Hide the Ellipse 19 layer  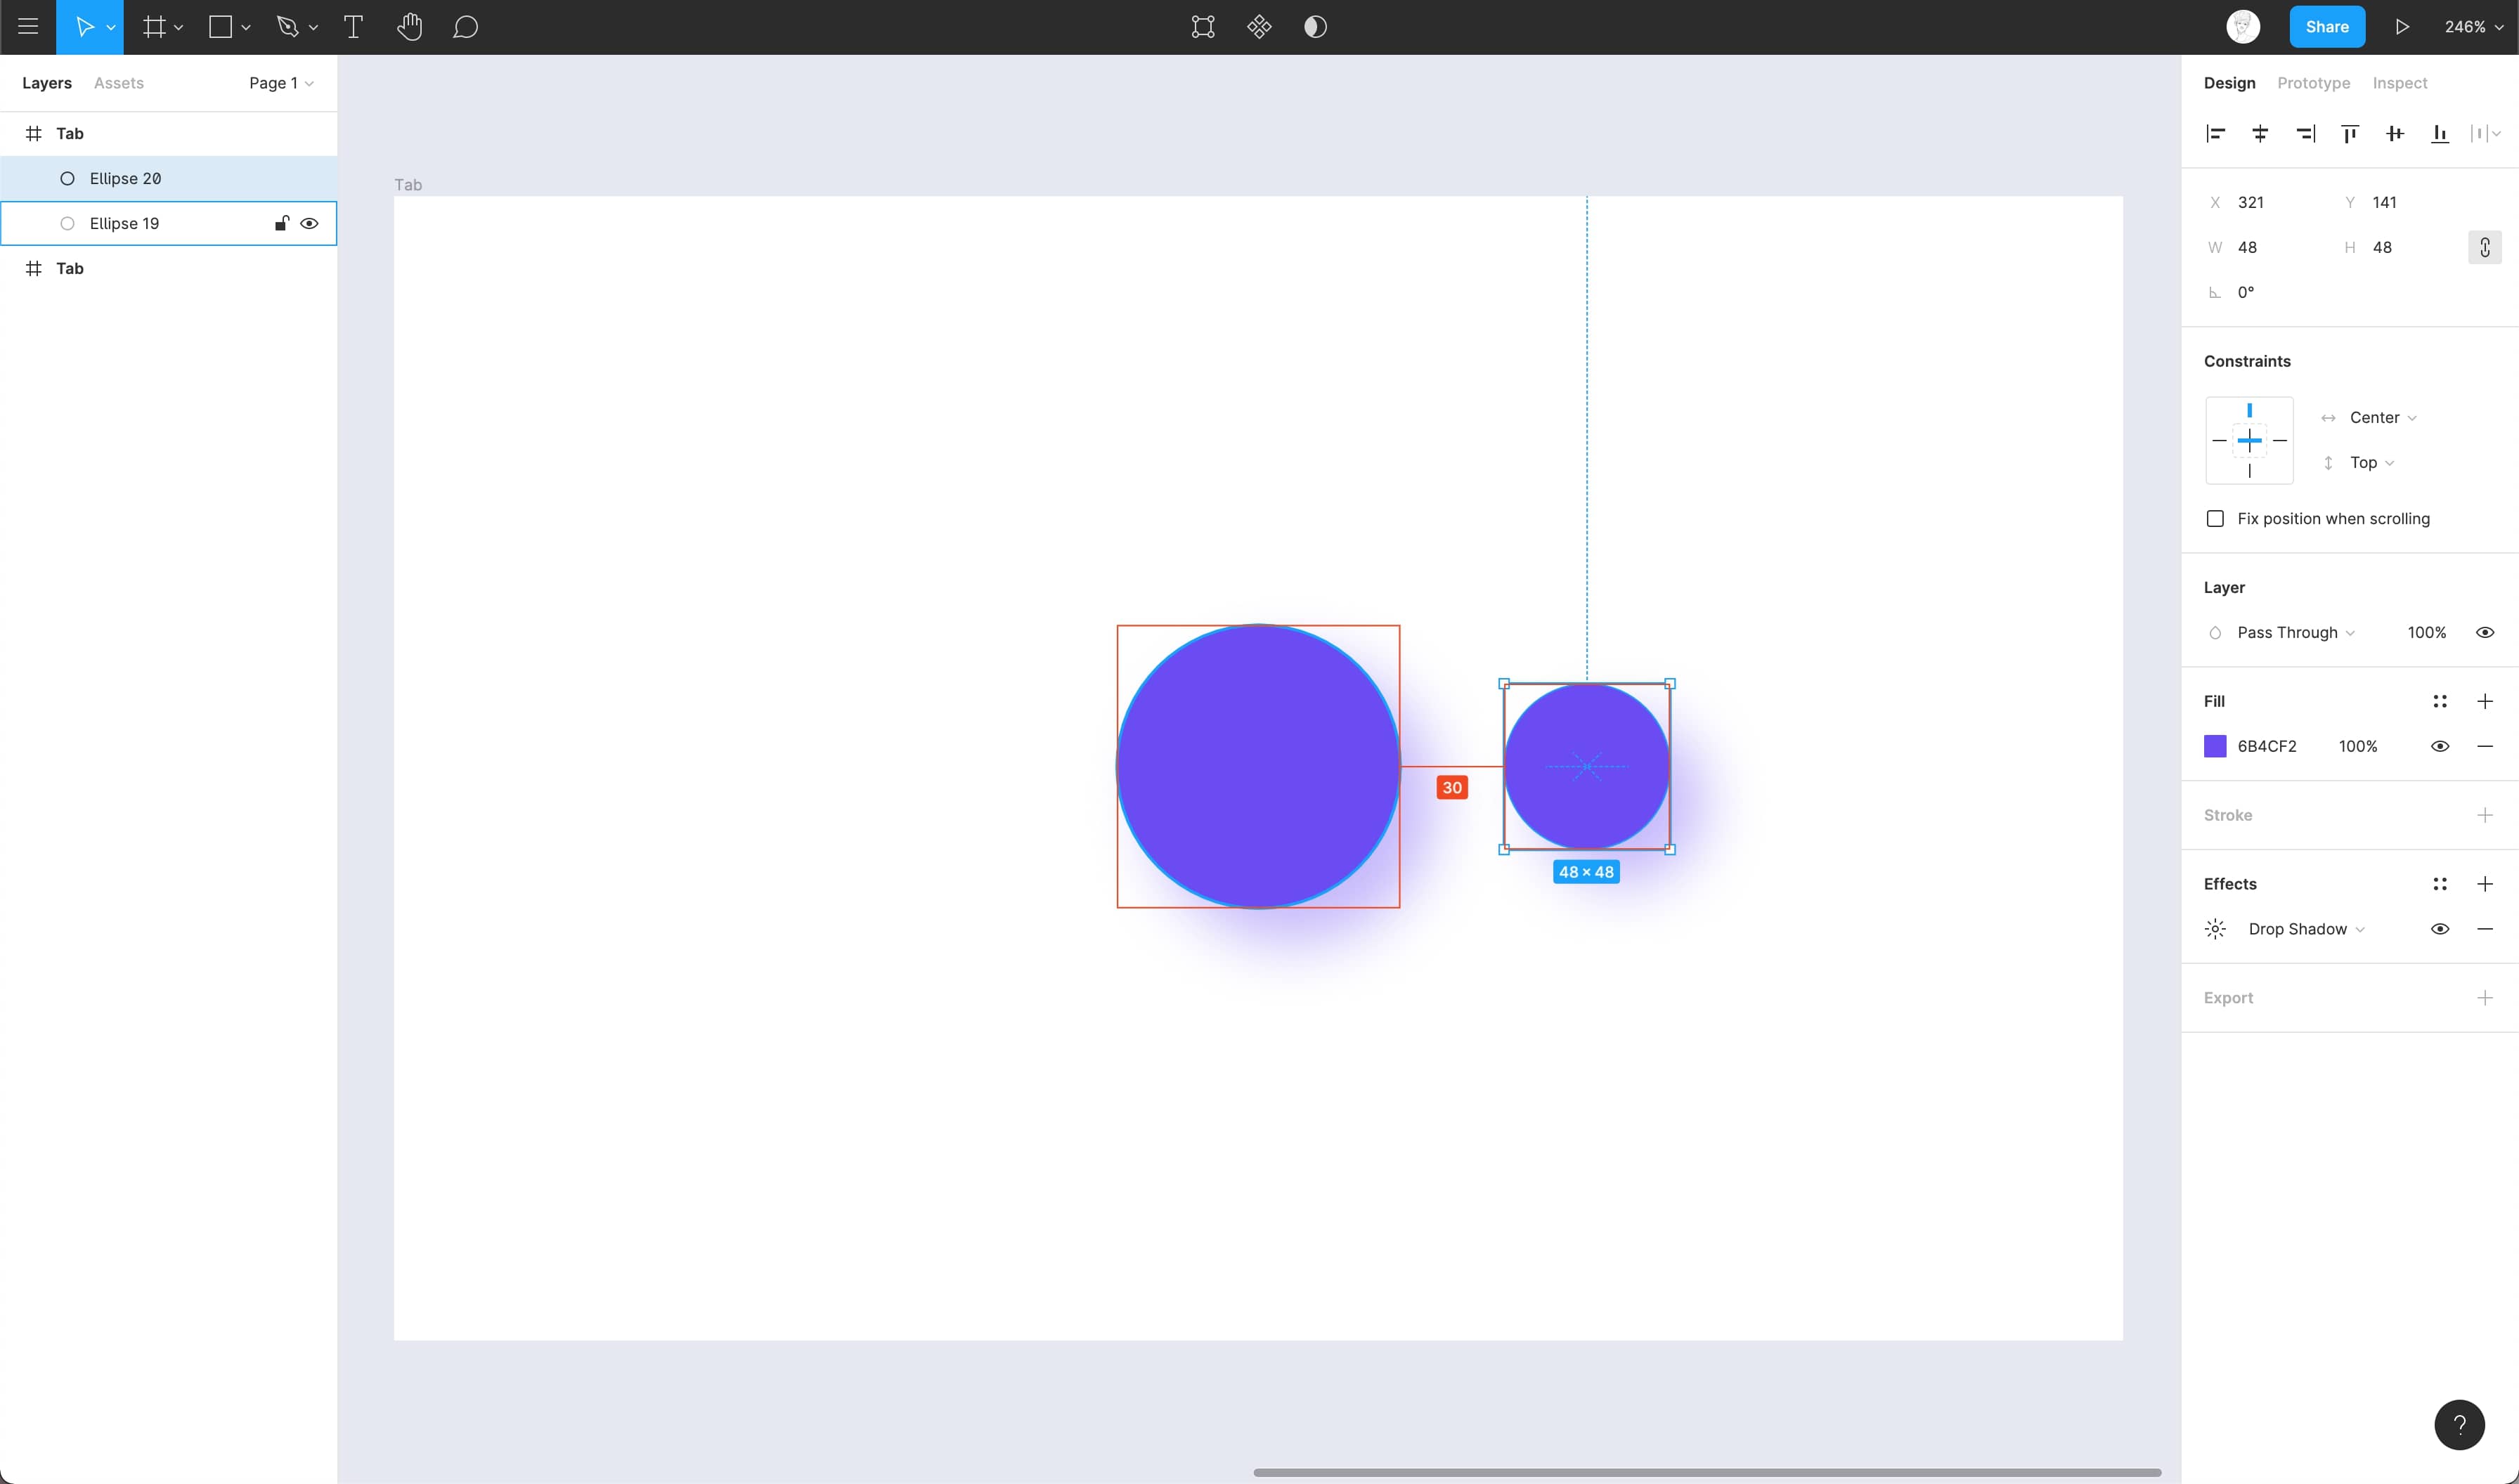click(x=309, y=223)
